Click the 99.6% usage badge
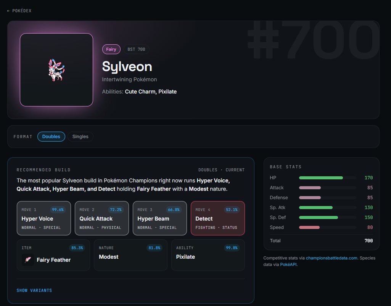Screen dimensions: 391x306 [58, 210]
